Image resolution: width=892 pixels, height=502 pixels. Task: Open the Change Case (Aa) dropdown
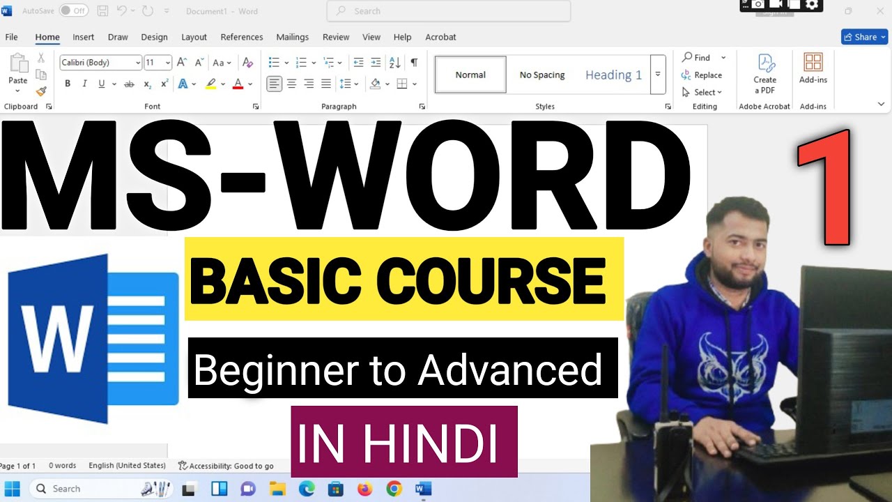(222, 63)
